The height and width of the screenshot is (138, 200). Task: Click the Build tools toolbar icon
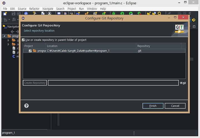(x=34, y=13)
